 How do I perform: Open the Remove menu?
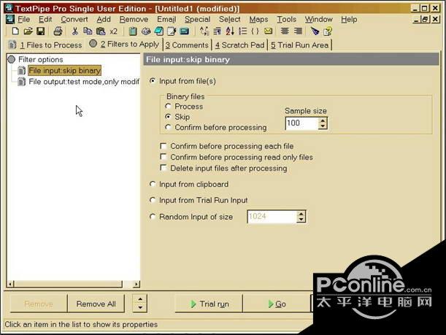tap(134, 19)
